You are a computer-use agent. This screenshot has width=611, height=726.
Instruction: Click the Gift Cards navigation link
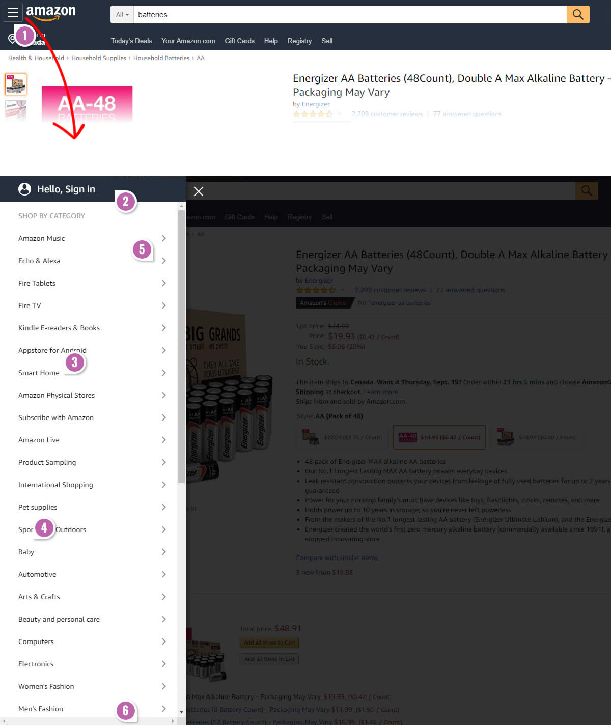pos(239,41)
